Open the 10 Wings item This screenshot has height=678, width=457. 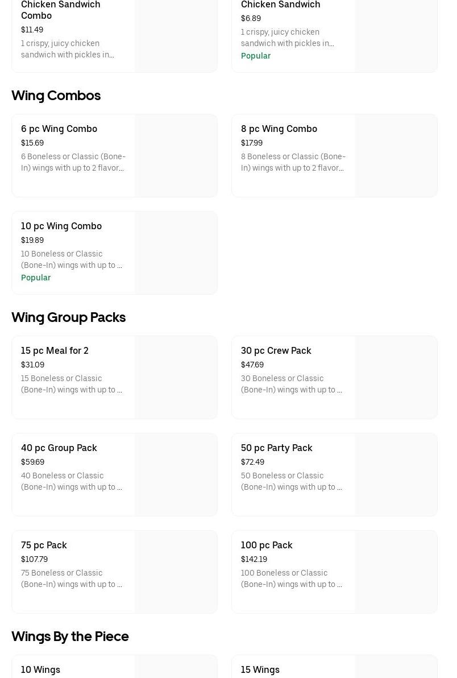coord(40,669)
